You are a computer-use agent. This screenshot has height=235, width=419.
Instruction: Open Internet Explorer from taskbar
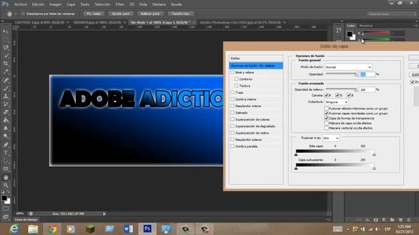(x=14, y=229)
